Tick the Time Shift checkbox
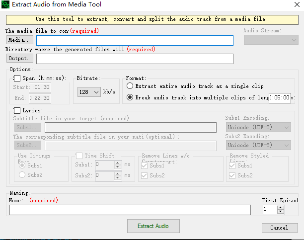The height and width of the screenshot is (240, 304). click(x=79, y=156)
